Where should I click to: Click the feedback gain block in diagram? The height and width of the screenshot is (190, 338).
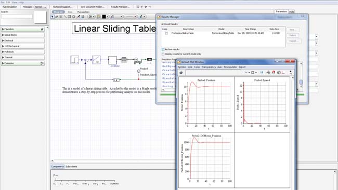tap(116, 80)
